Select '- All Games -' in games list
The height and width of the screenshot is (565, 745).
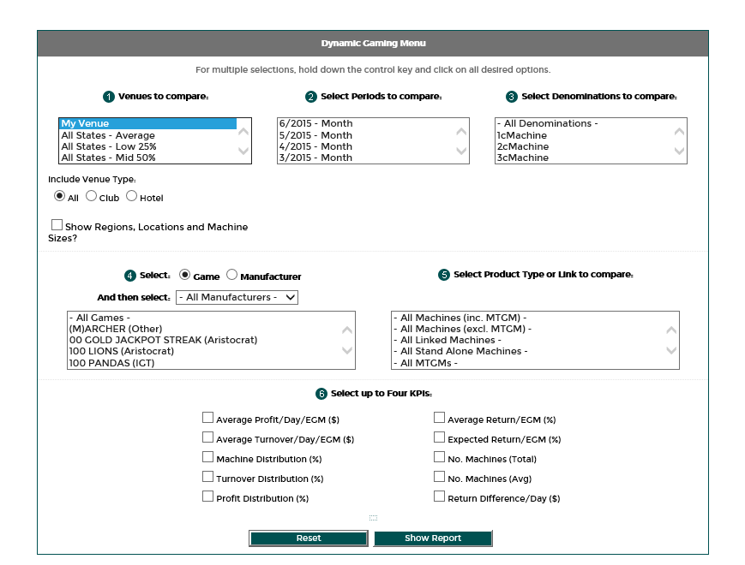click(x=204, y=318)
